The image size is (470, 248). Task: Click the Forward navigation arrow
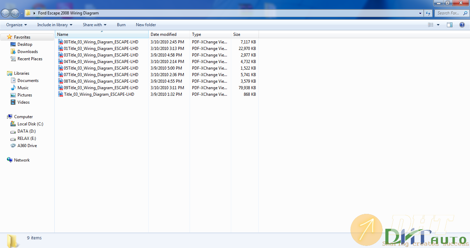(x=15, y=13)
